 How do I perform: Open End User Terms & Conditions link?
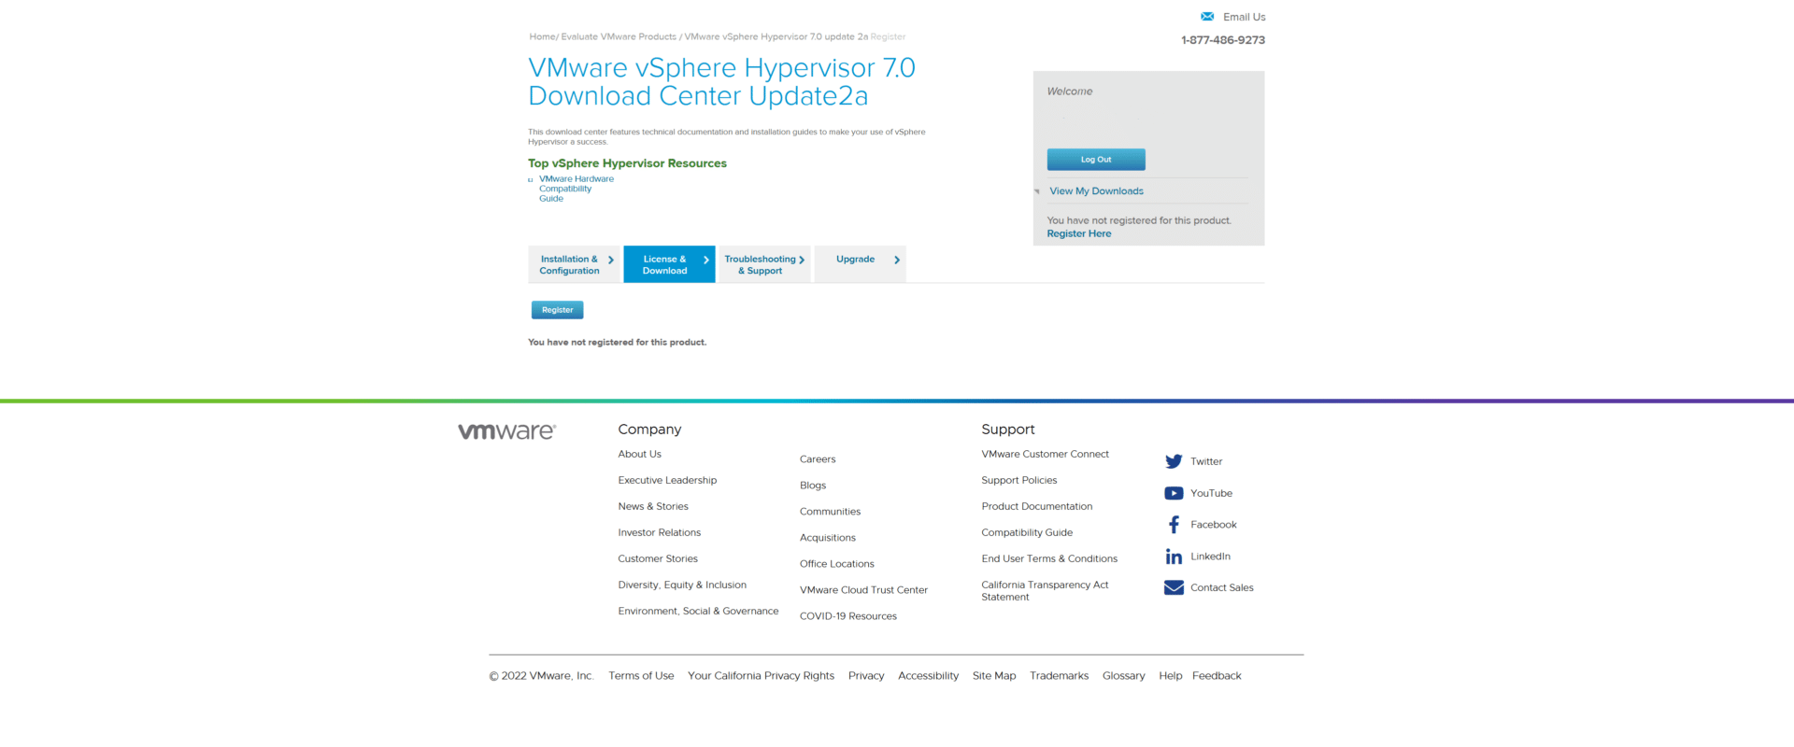(1049, 559)
